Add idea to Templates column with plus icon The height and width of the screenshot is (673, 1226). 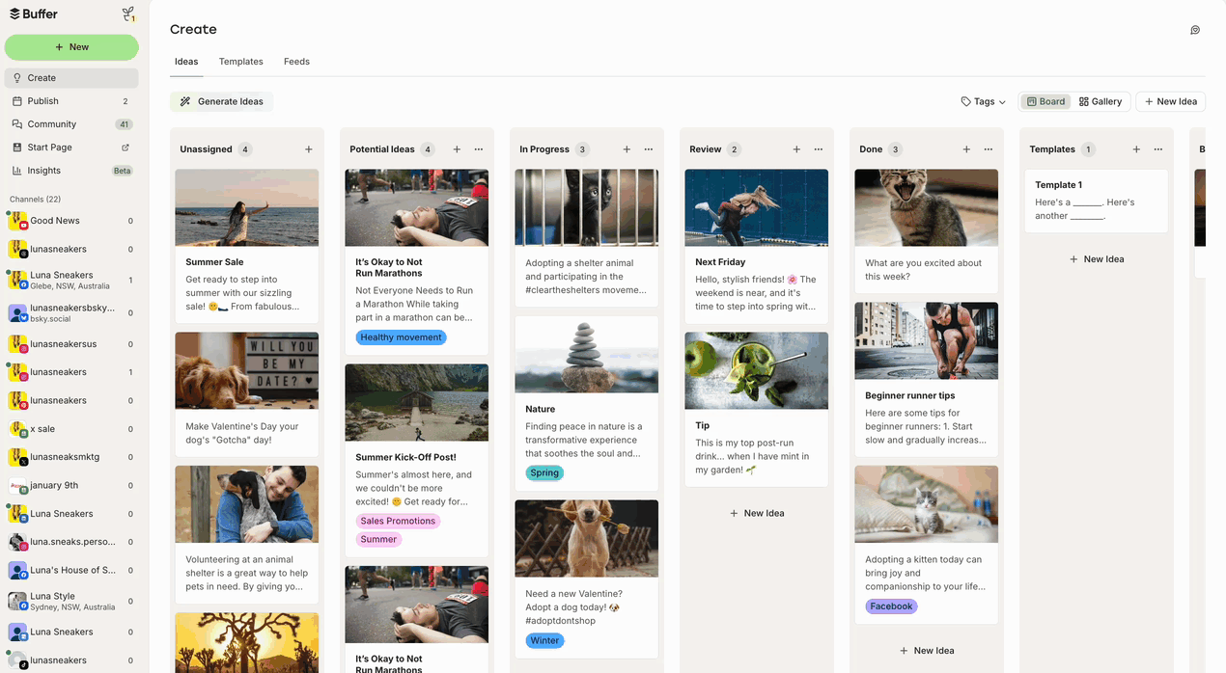tap(1136, 149)
